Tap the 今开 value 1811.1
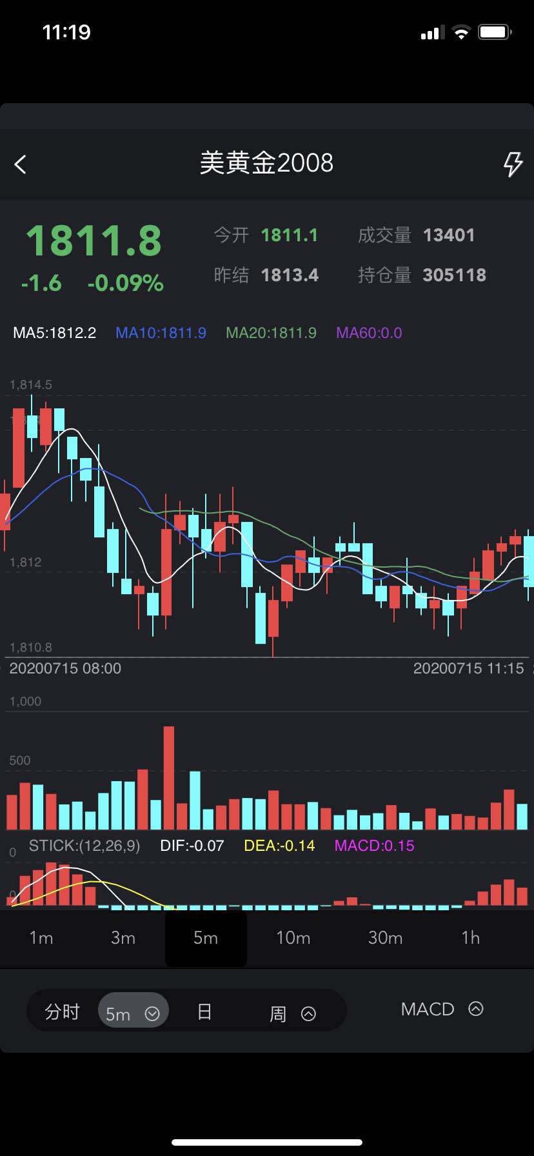This screenshot has width=534, height=1156. point(290,235)
